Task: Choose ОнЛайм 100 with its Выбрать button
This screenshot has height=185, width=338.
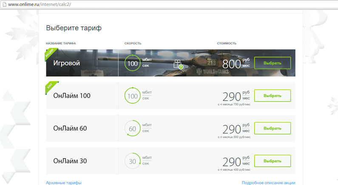Action: click(x=272, y=96)
